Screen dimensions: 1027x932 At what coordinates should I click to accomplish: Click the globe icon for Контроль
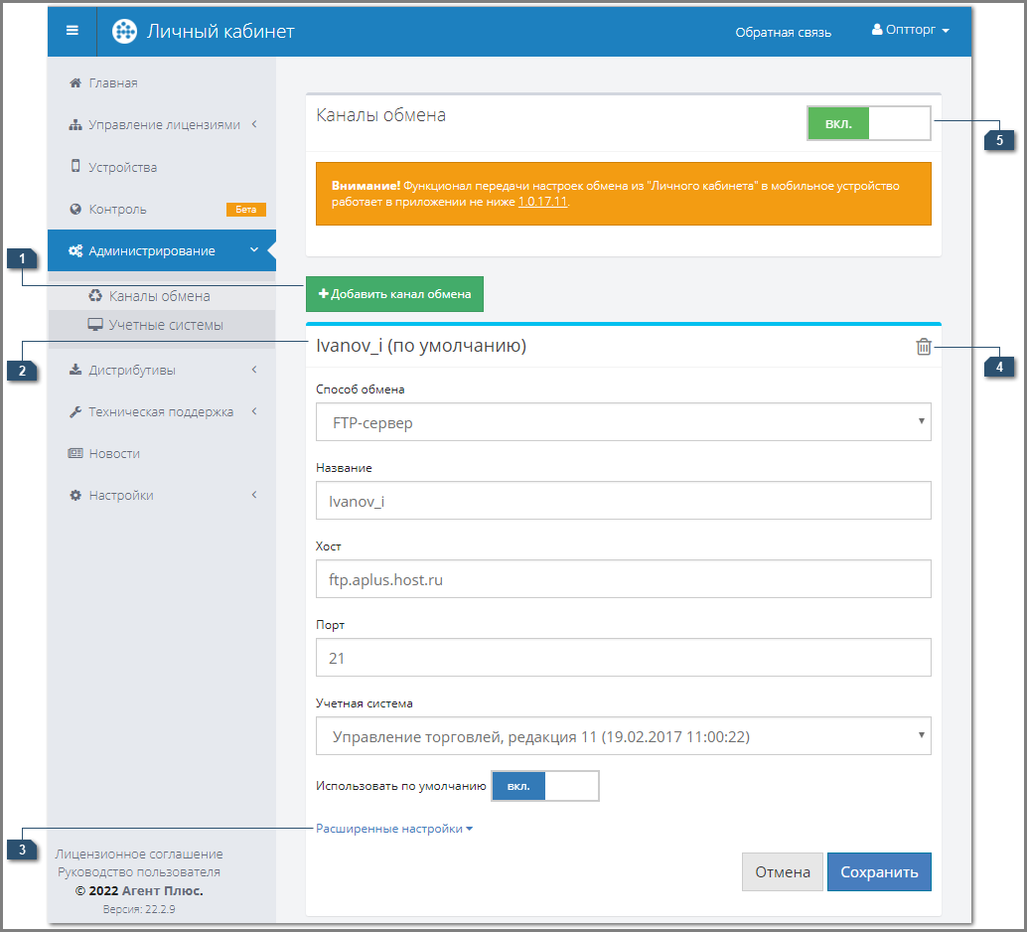pyautogui.click(x=75, y=209)
